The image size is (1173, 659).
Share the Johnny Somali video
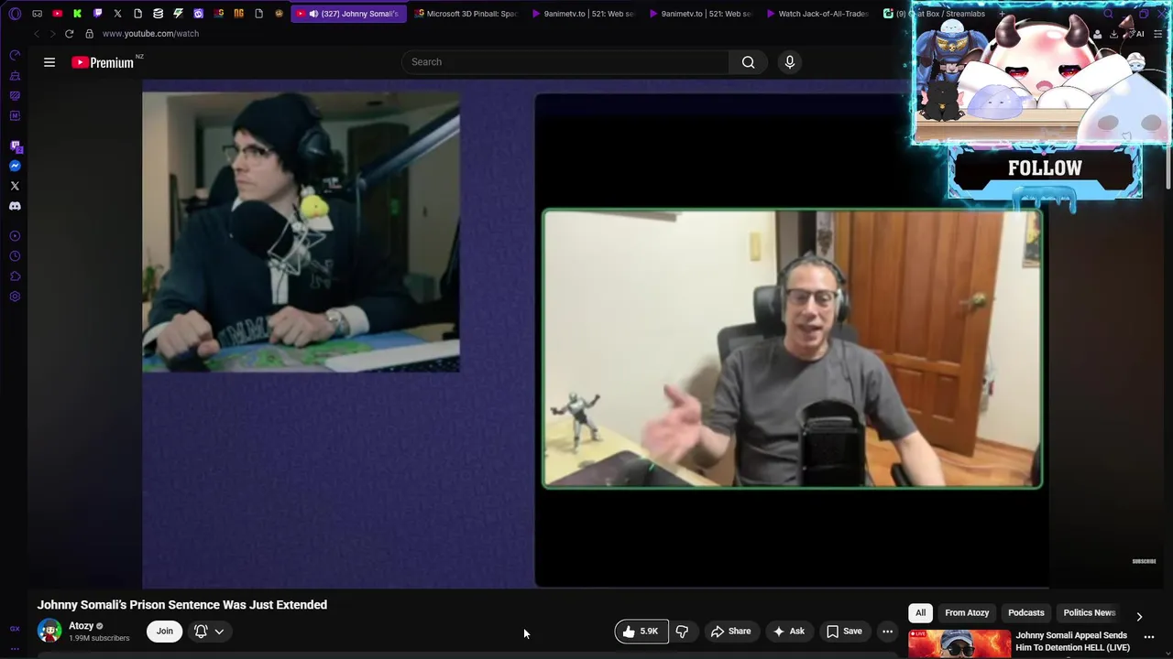point(730,632)
